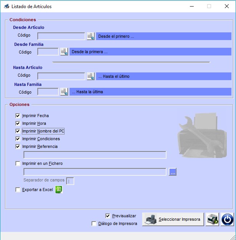This screenshot has height=240, width=236.
Task: Check Exportar a Excel option
Action: tap(18, 190)
